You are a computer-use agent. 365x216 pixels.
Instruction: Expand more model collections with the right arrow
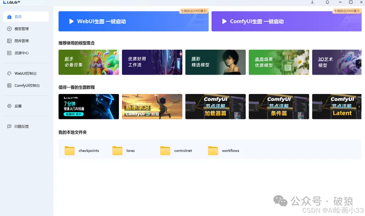pyautogui.click(x=359, y=62)
